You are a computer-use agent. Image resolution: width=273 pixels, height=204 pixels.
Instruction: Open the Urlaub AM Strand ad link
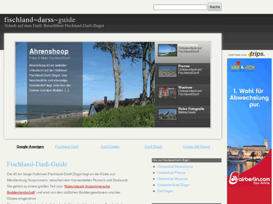pyautogui.click(x=196, y=146)
